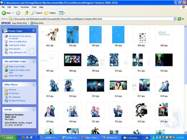Select the 015.jpg thumbnail
This screenshot has height=140, width=187.
(x=95, y=85)
